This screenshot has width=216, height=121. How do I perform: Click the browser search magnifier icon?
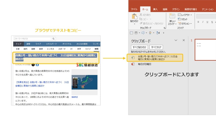pyautogui.click(x=54, y=39)
